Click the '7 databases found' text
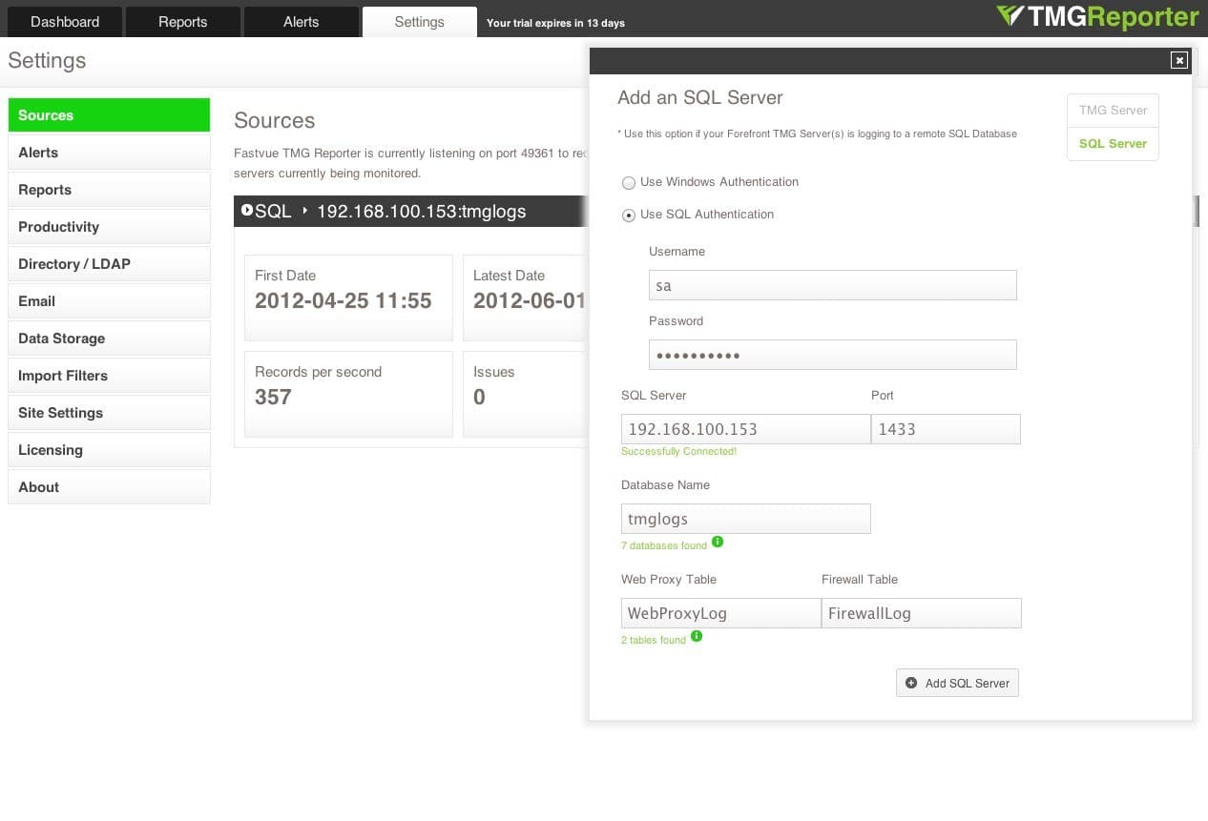 tap(664, 545)
